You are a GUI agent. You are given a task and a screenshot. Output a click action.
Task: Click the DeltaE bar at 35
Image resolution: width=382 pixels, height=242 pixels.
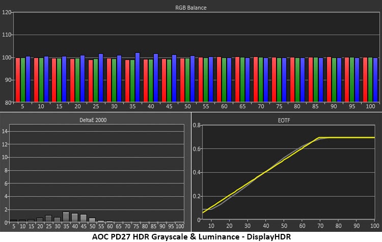point(66,217)
